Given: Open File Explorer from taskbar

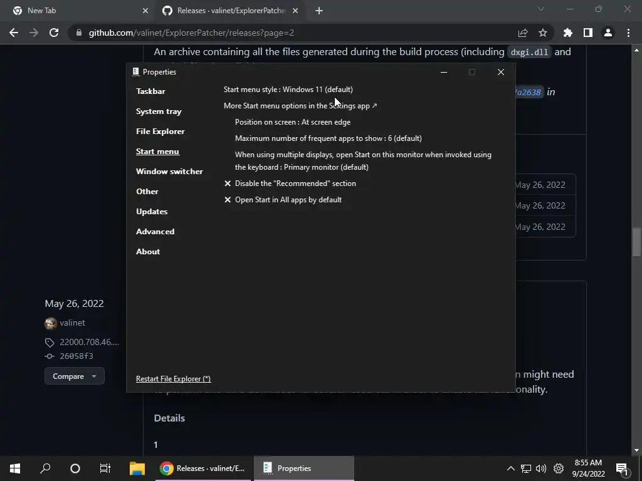Looking at the screenshot, I should [x=137, y=468].
